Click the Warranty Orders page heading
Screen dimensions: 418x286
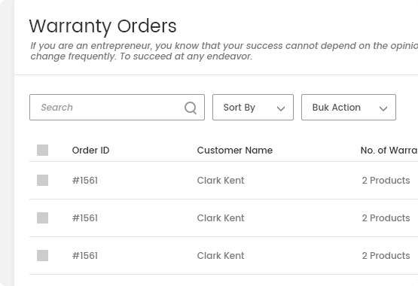[102, 26]
